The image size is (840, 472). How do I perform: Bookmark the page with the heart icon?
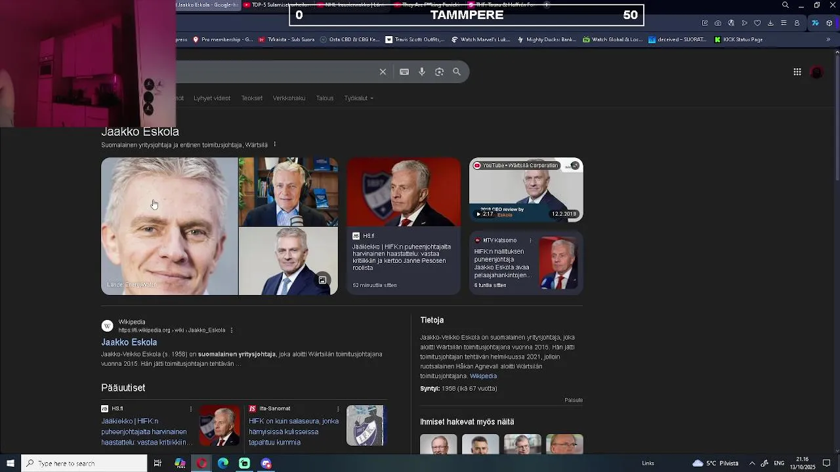point(757,23)
